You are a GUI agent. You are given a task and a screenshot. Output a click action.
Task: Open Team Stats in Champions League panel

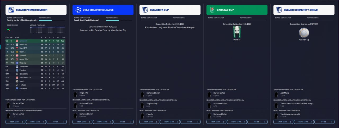[x=82, y=122]
